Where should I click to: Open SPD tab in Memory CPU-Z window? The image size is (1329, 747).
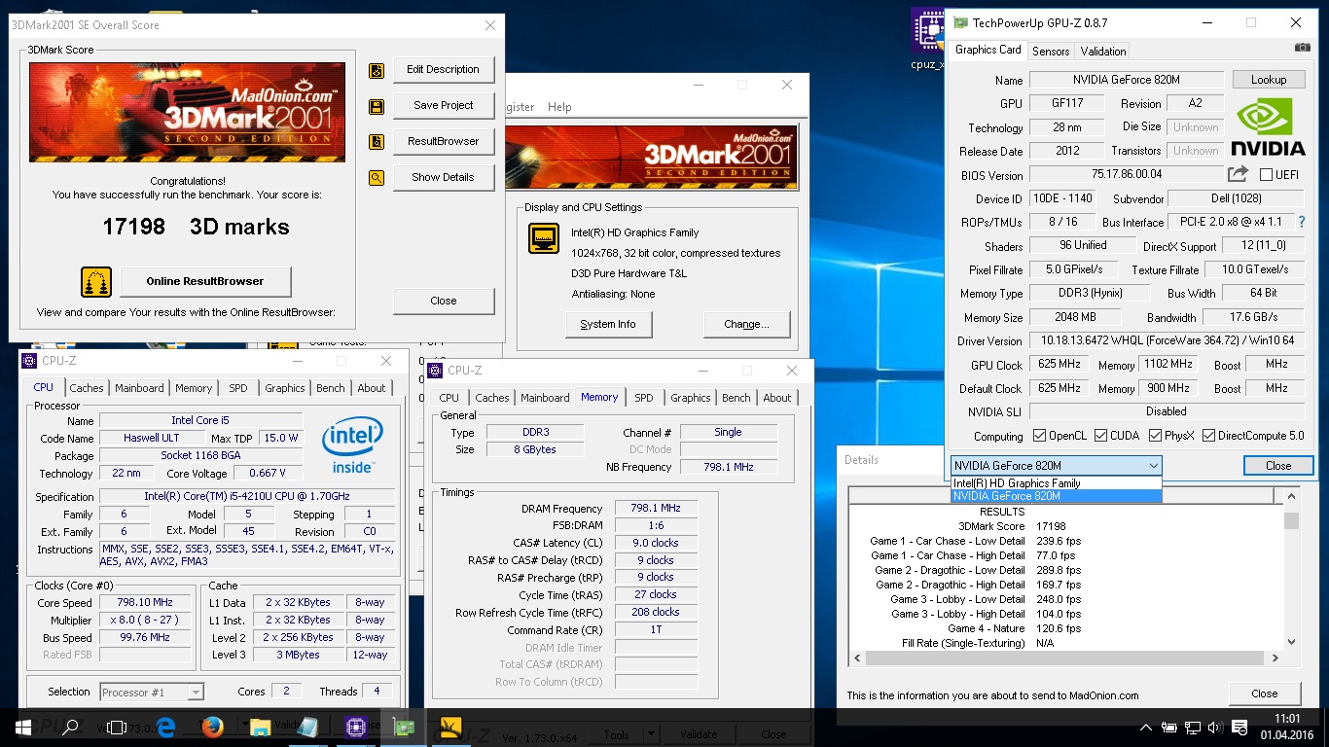click(644, 398)
